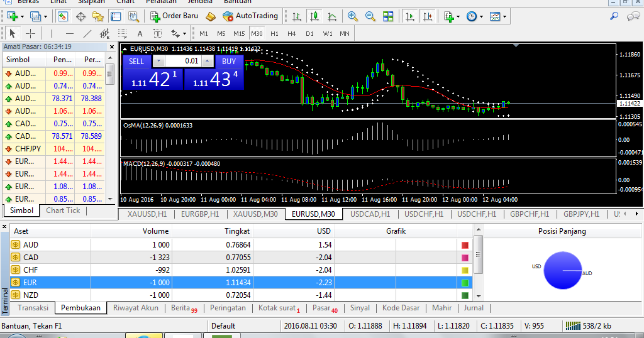Screen dimensions: 644x338
Task: Click the BUY button
Action: click(x=229, y=61)
